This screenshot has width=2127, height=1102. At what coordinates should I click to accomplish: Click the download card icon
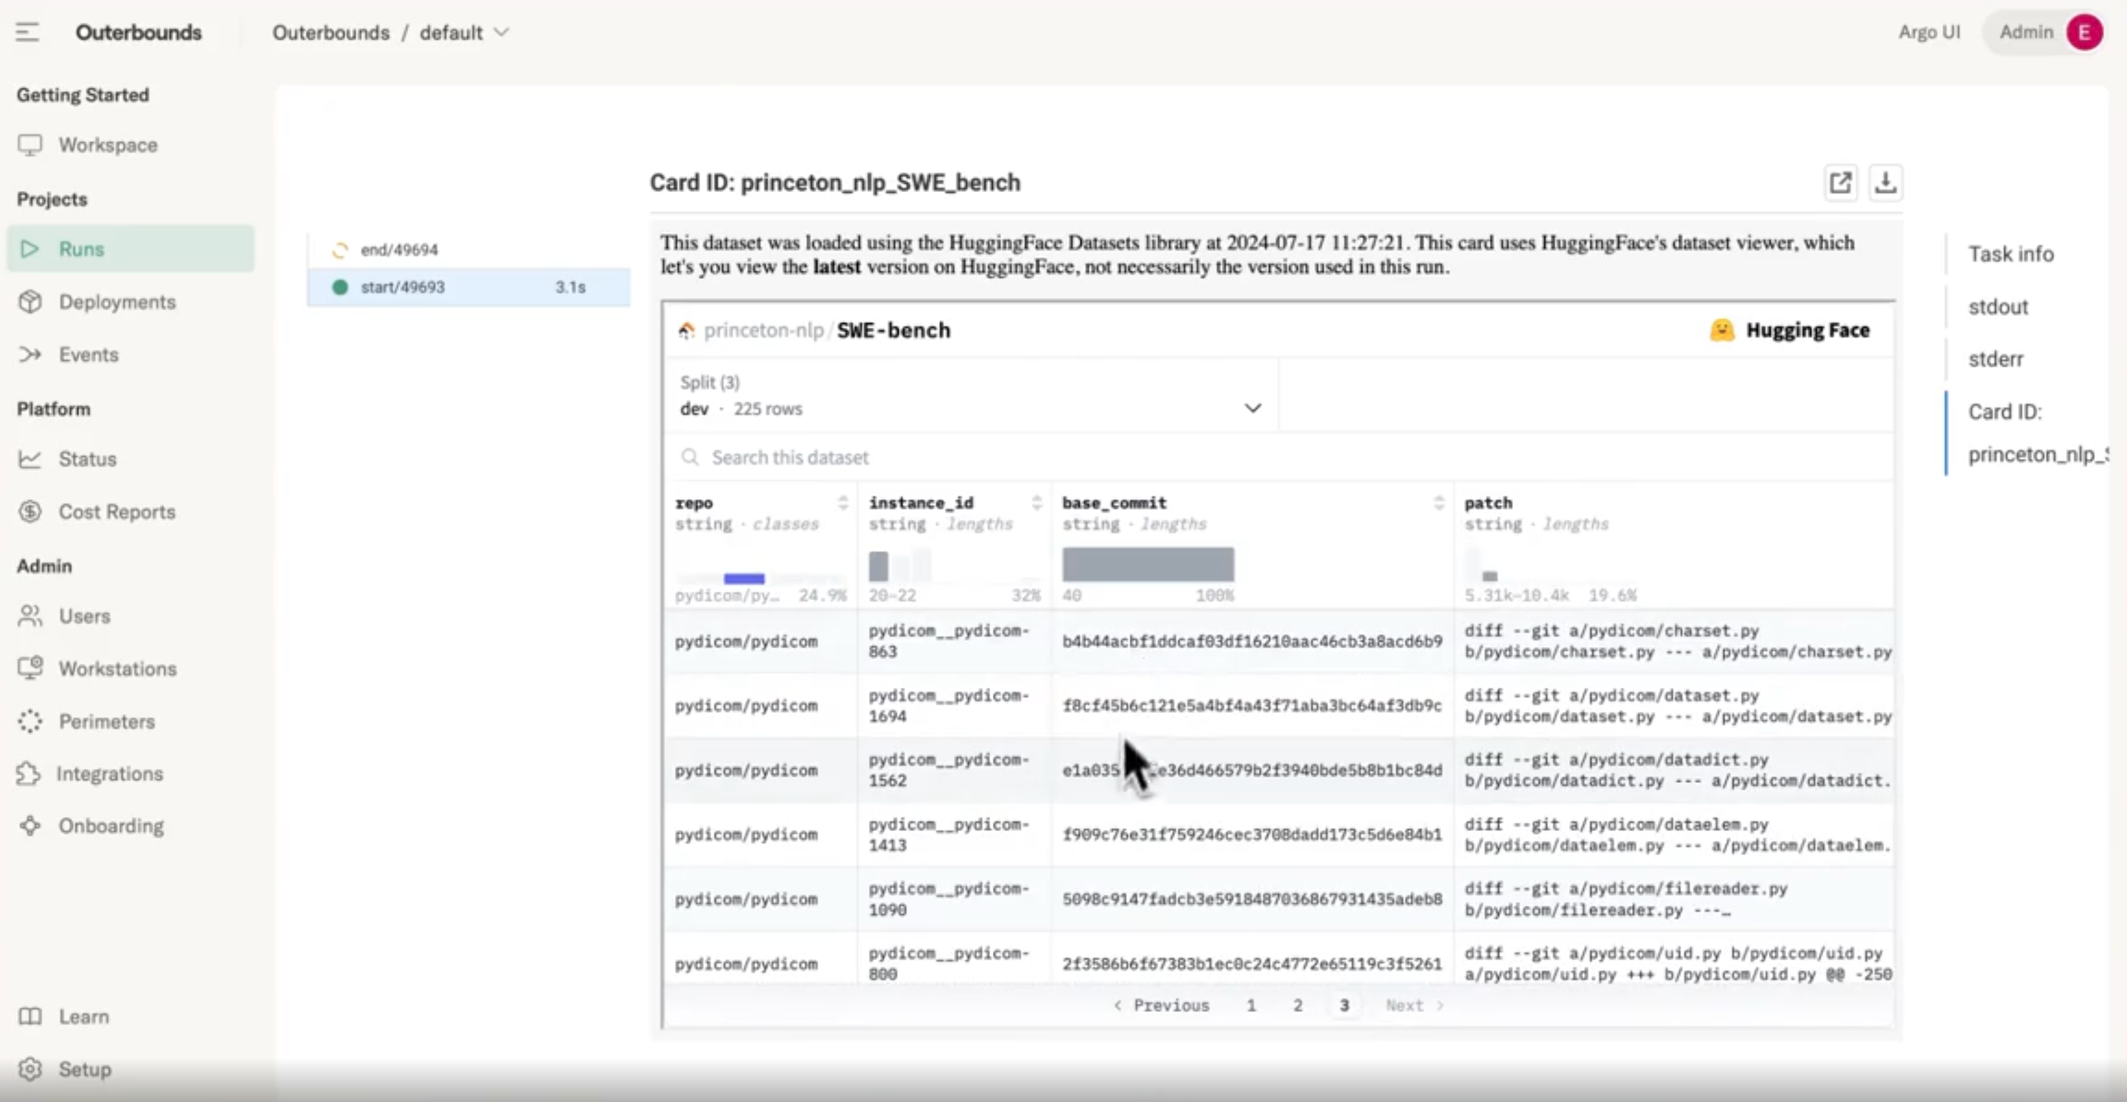pyautogui.click(x=1885, y=182)
